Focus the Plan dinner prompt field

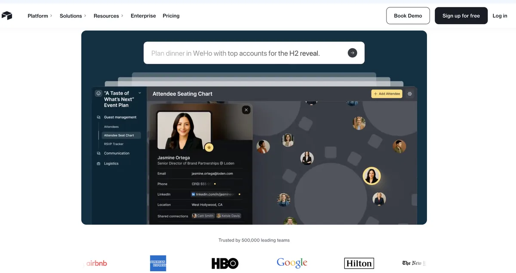[254, 53]
